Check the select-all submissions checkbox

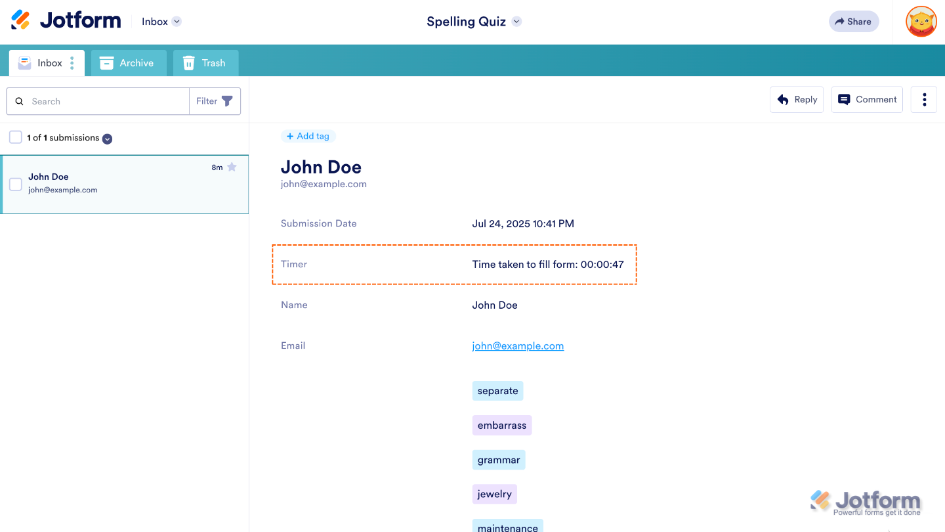point(15,138)
